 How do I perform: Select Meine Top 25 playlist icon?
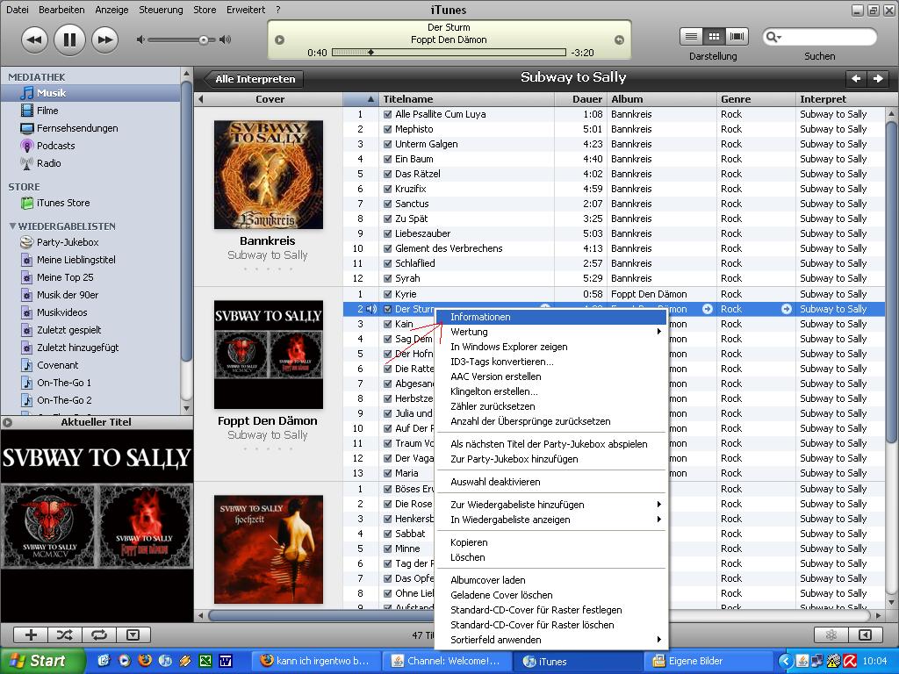tap(26, 277)
